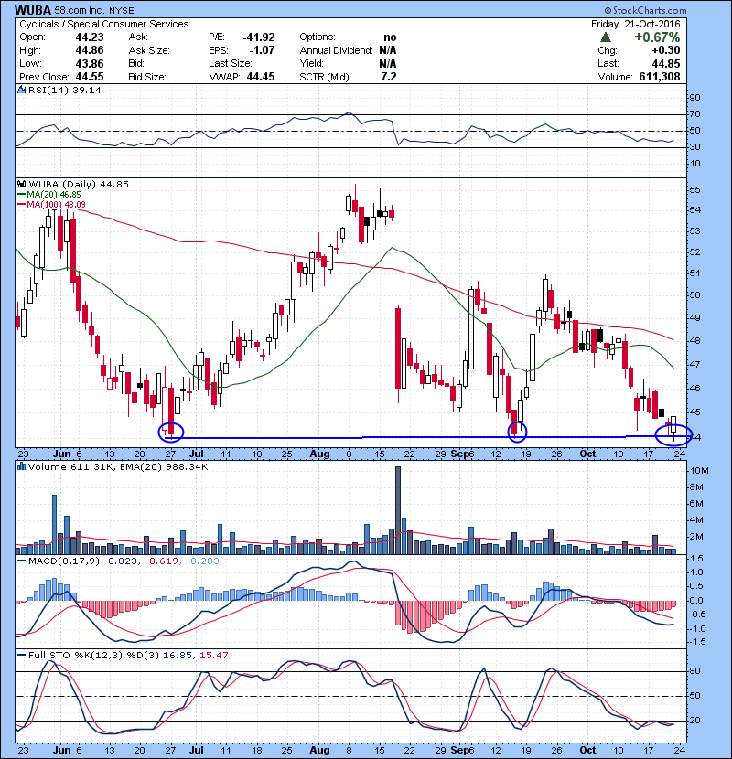
Task: Click the candlestick icon beside WUBA (Daily)
Action: click(x=21, y=184)
